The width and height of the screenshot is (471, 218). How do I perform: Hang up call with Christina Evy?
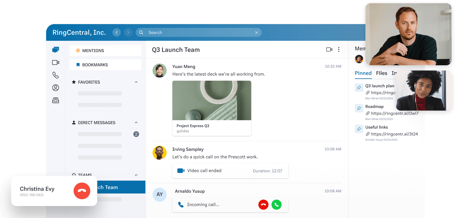click(82, 191)
